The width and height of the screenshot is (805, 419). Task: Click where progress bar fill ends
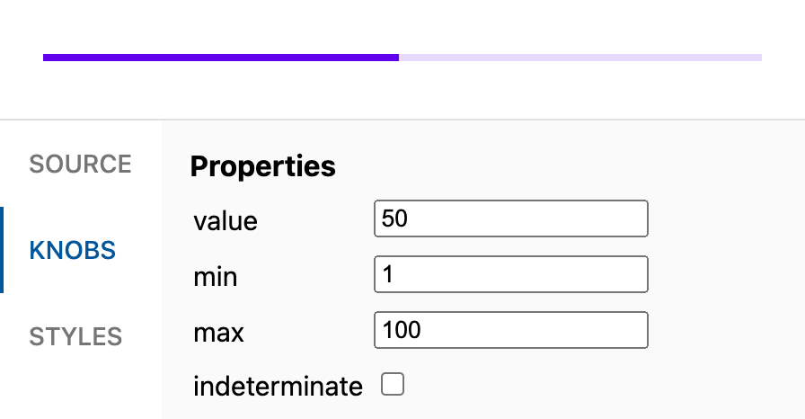coord(398,58)
